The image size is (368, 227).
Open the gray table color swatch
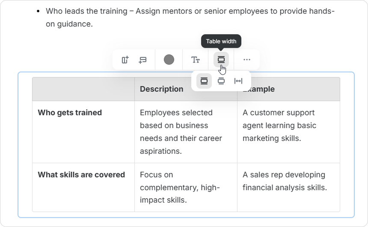point(169,60)
